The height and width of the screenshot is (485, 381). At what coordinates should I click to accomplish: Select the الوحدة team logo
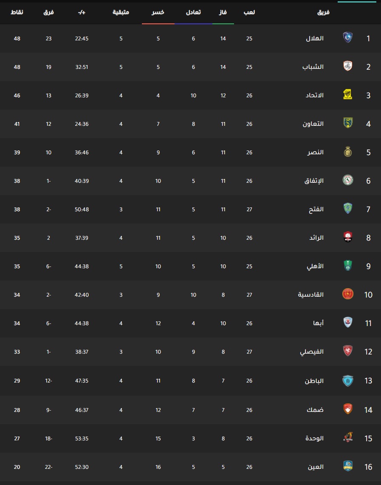coord(347,437)
